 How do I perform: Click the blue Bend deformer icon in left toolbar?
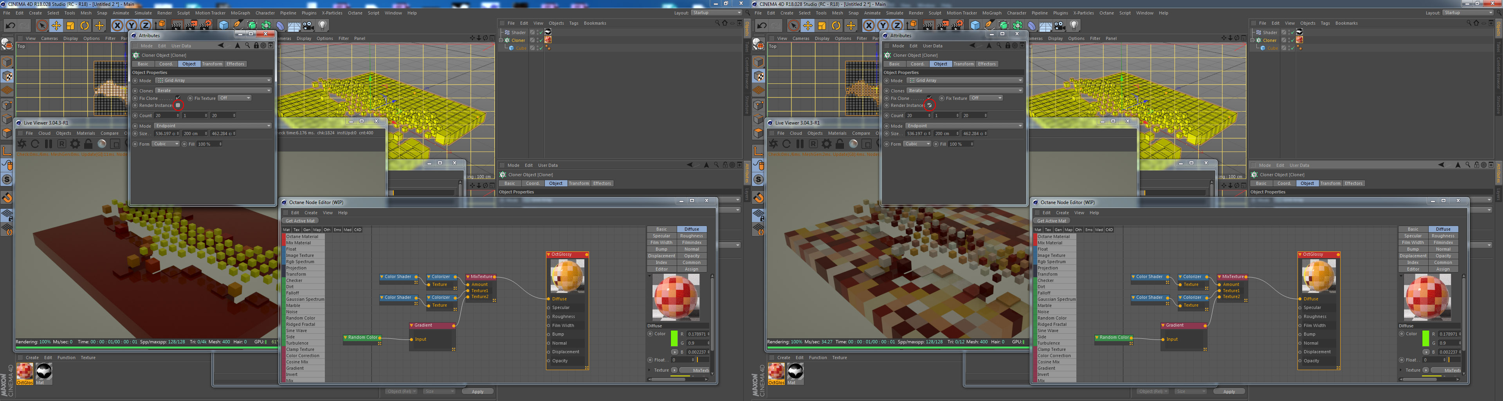[280, 25]
